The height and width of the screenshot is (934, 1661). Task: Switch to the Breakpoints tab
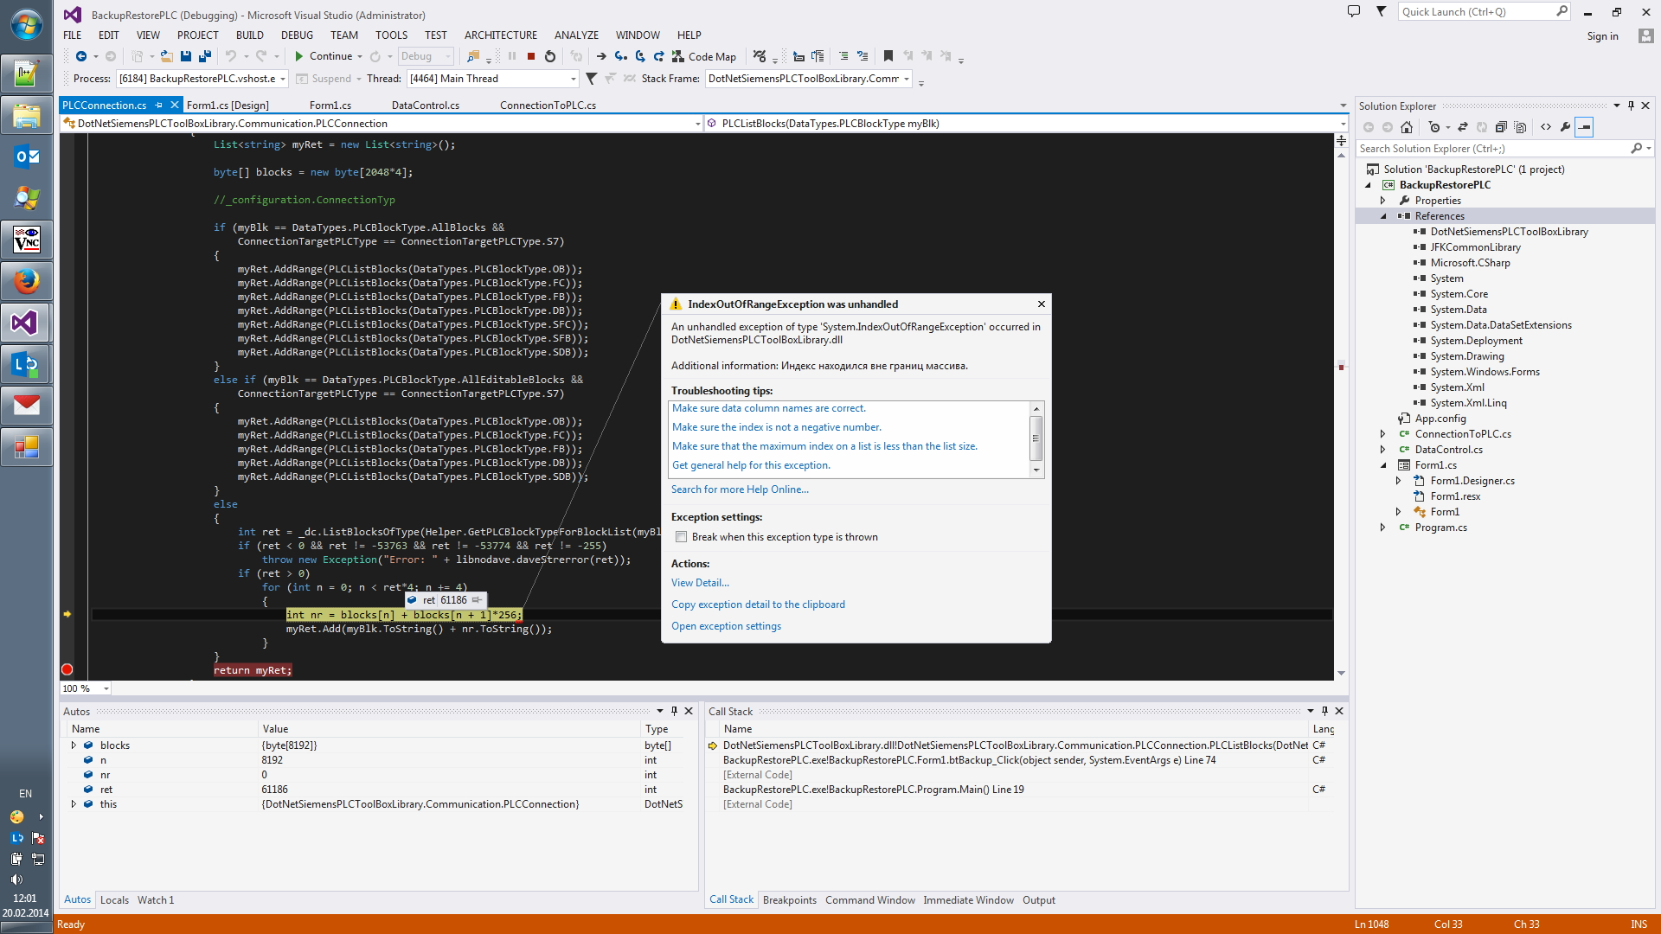point(790,900)
